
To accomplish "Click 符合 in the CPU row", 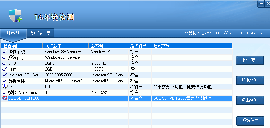I will (134, 63).
